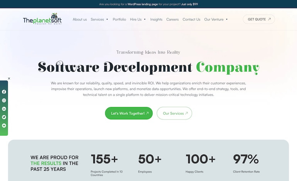Click the Our Services outlined button

click(174, 113)
